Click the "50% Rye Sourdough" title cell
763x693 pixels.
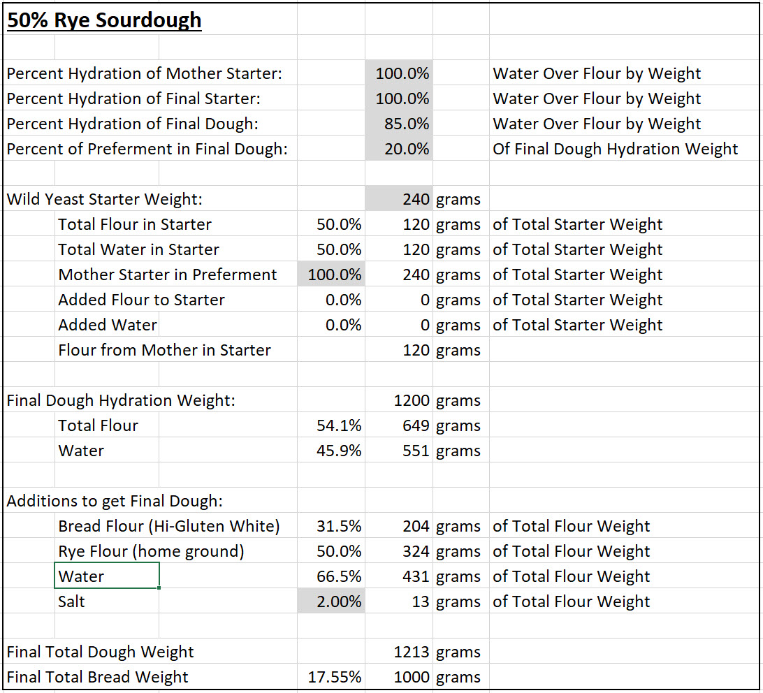pyautogui.click(x=105, y=20)
